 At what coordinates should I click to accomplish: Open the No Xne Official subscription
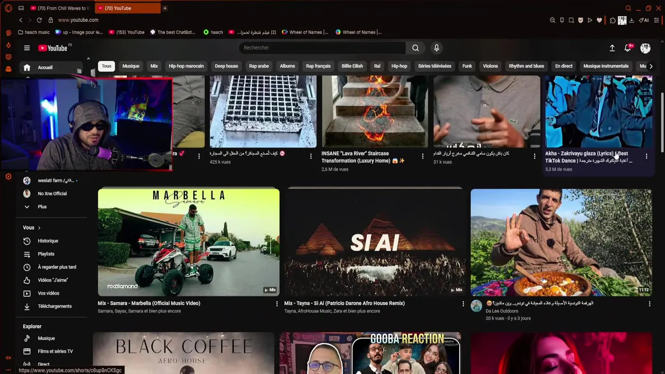pyautogui.click(x=46, y=194)
